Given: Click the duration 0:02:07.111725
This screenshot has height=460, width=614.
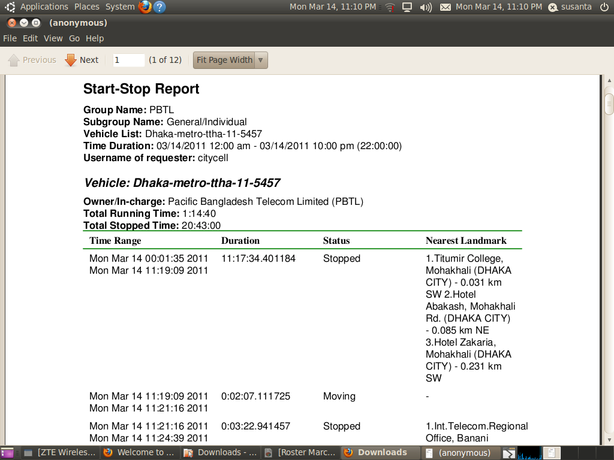Looking at the screenshot, I should point(255,397).
